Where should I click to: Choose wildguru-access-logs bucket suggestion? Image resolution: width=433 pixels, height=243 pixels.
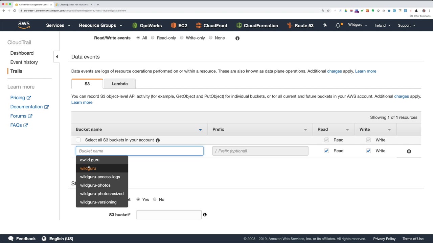(x=102, y=177)
